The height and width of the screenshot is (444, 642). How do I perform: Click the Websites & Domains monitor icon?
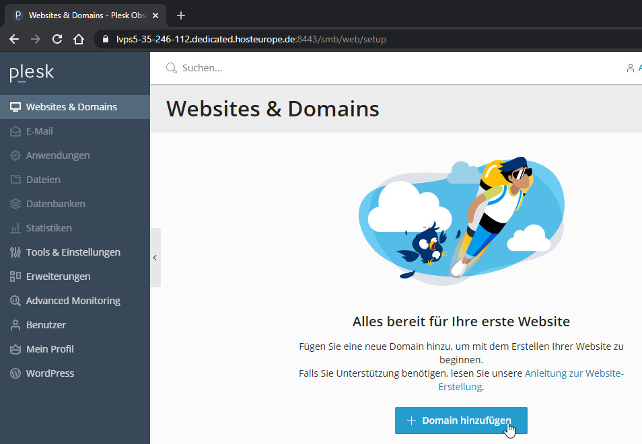[x=15, y=107]
